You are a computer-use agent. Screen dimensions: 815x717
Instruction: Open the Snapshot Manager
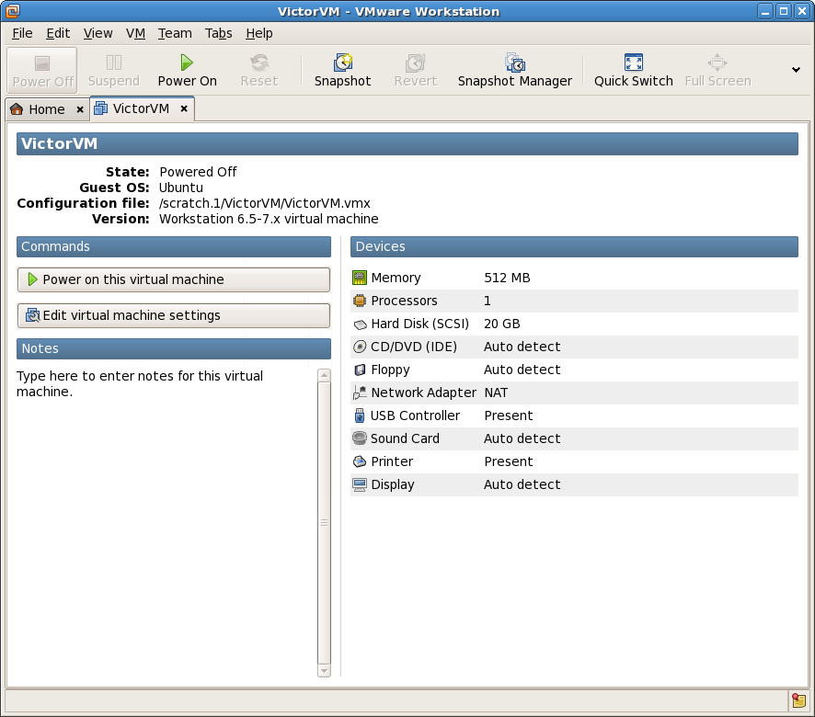[x=514, y=70]
